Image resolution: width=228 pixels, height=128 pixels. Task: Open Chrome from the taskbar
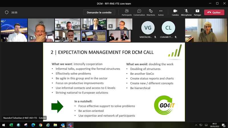[x=40, y=125]
